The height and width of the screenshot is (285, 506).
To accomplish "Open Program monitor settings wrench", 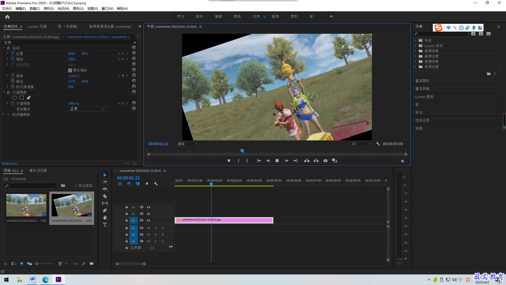I will [x=378, y=144].
